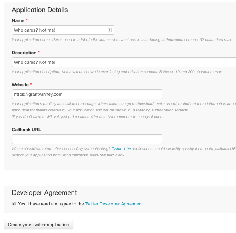The image size is (236, 233).
Task: Click the "Between 10 and 200 characters" hint
Action: pyautogui.click(x=191, y=72)
